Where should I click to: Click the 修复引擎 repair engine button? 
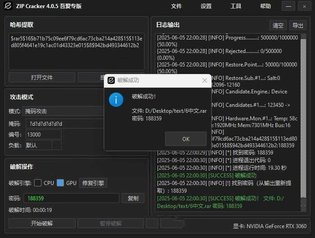point(93,183)
